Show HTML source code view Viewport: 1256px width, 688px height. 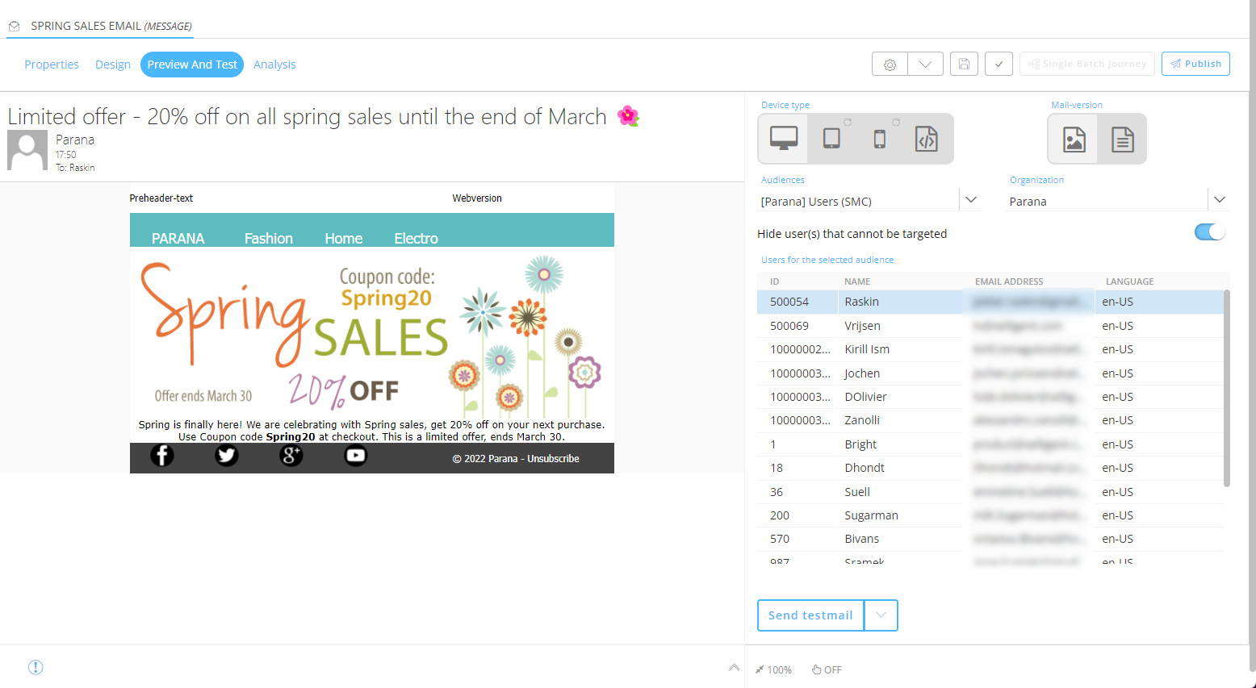click(927, 139)
